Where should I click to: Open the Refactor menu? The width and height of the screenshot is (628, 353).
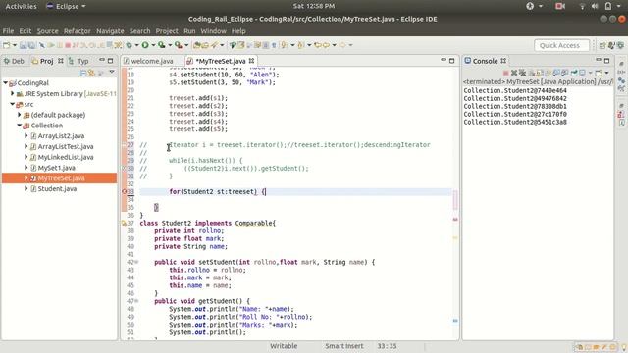point(78,30)
